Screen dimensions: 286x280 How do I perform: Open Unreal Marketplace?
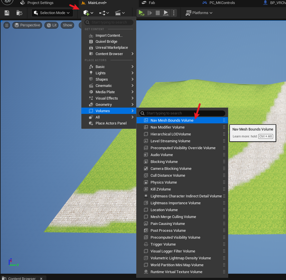point(109,48)
